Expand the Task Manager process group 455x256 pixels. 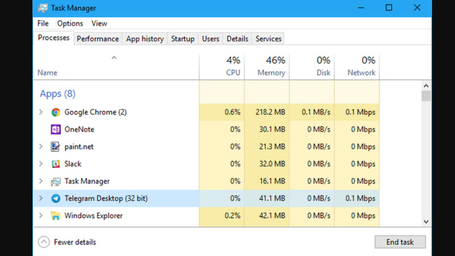coord(41,181)
